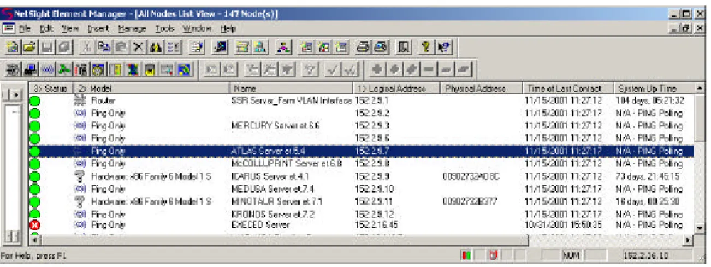Sort by the Status column header
The height and width of the screenshot is (267, 711).
[x=50, y=88]
